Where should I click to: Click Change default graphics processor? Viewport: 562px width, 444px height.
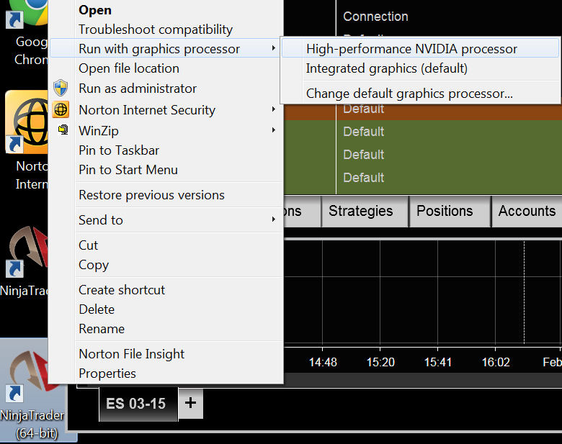point(409,93)
